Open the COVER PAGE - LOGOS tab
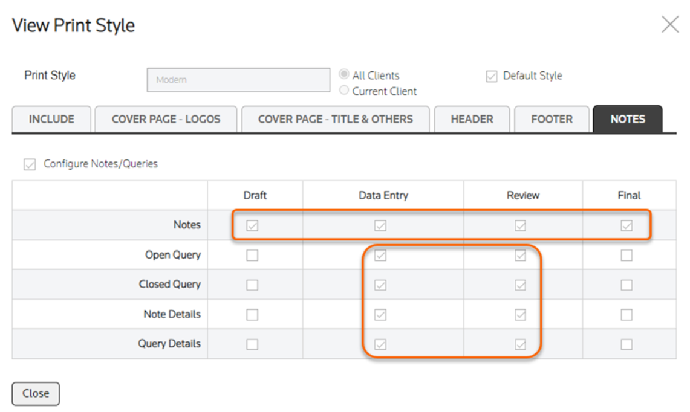The image size is (690, 412). 166,119
